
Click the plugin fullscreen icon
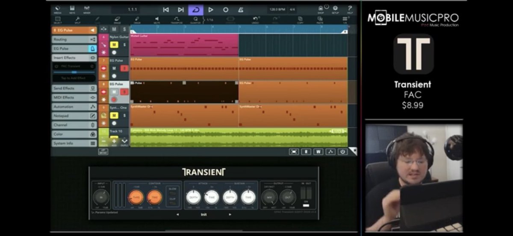click(x=294, y=151)
